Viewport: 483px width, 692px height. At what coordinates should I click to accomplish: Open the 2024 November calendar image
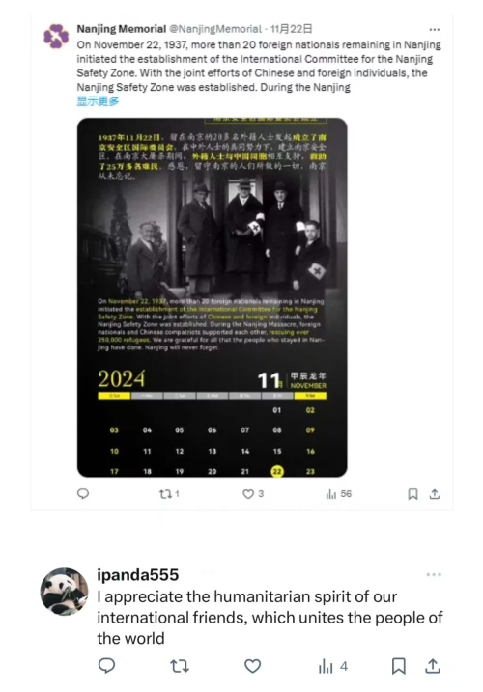213,297
